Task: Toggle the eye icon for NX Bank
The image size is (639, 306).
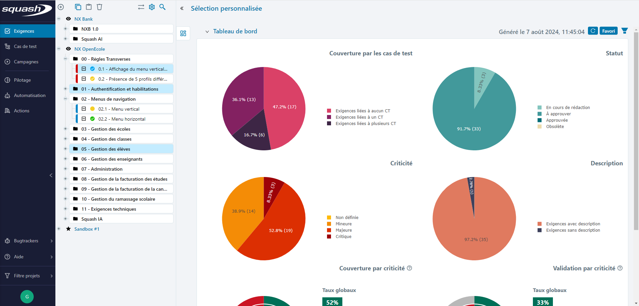Action: coord(68,19)
